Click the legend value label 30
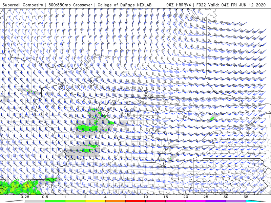Screen dimensions: 271x203 point(226,197)
